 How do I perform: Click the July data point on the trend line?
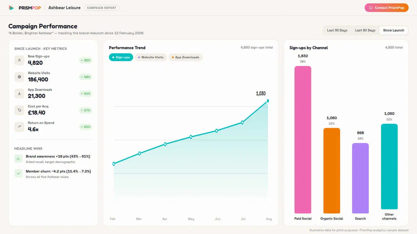[x=242, y=123]
